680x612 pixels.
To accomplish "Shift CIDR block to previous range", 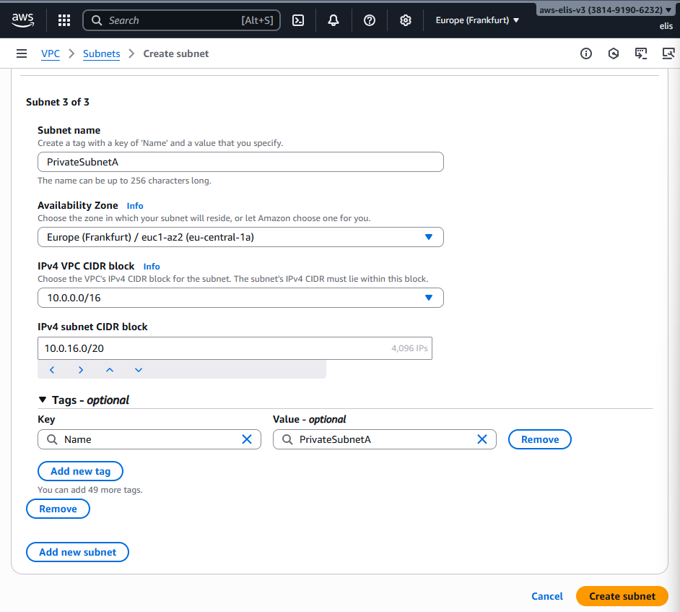I will tap(52, 370).
